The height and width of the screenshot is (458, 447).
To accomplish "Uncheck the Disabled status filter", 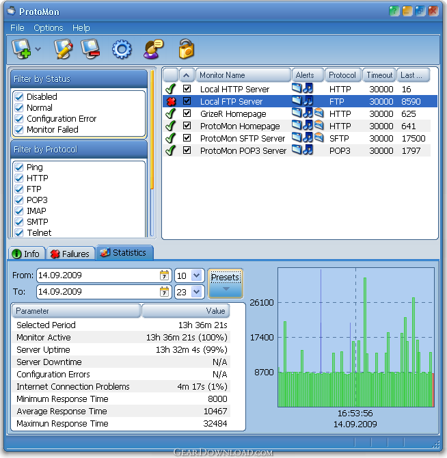I will pos(19,97).
